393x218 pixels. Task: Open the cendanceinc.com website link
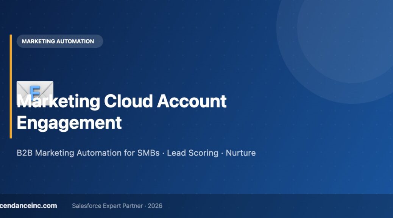[28, 206]
